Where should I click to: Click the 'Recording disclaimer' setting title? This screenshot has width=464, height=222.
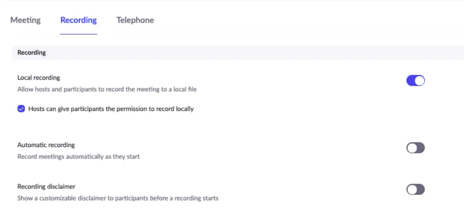(x=46, y=186)
